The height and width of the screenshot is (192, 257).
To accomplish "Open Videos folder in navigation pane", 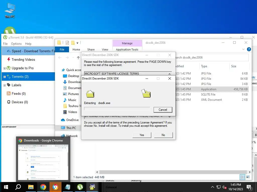I will (70, 112).
